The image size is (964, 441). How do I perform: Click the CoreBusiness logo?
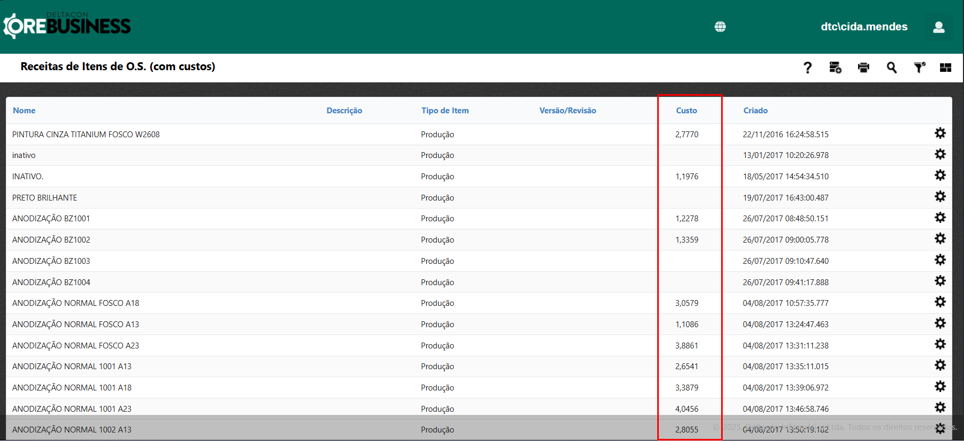(x=67, y=26)
